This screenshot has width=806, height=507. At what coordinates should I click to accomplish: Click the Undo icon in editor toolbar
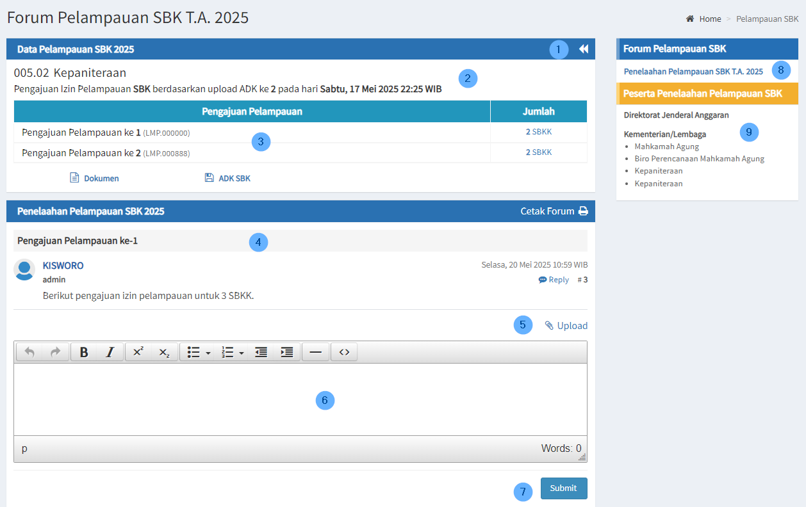(x=29, y=352)
